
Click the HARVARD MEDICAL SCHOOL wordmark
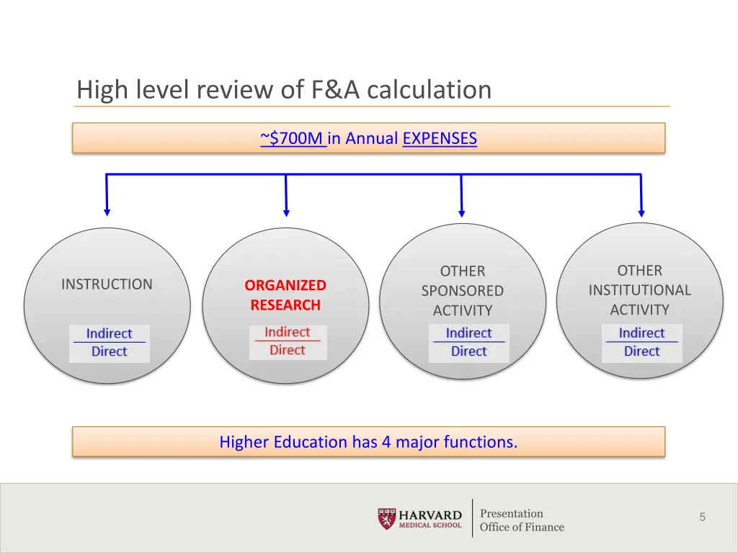pos(430,519)
